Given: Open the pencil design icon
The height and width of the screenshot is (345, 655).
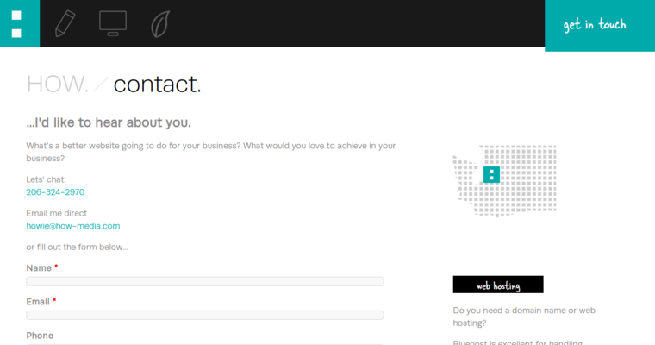Looking at the screenshot, I should (x=65, y=23).
